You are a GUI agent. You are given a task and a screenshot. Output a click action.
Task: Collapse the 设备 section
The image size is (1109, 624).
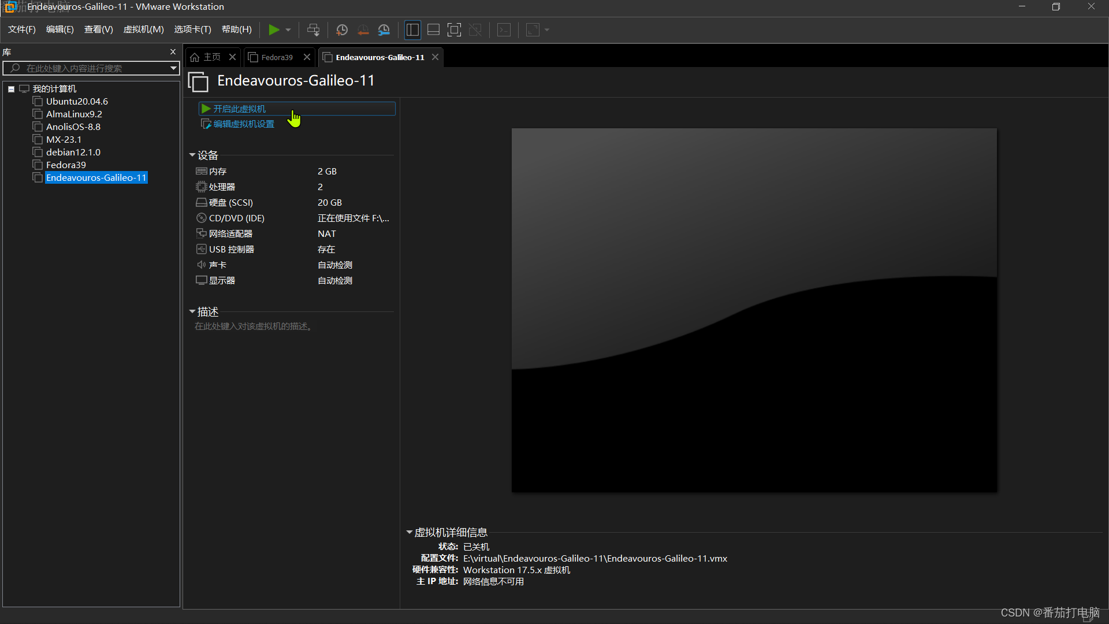pos(192,155)
